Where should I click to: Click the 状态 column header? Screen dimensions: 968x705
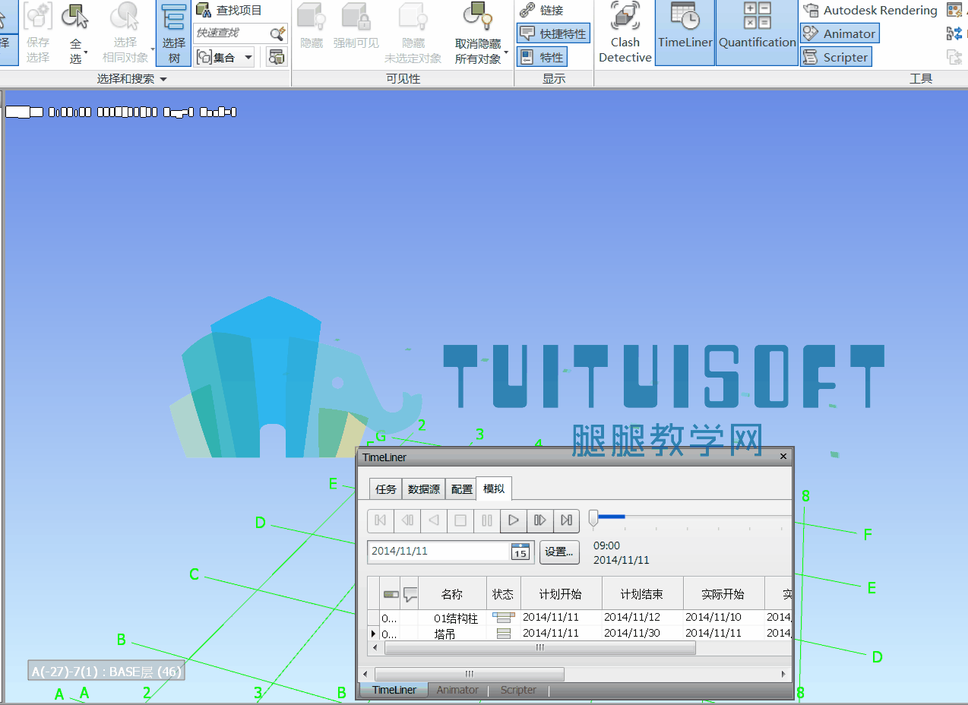click(503, 594)
